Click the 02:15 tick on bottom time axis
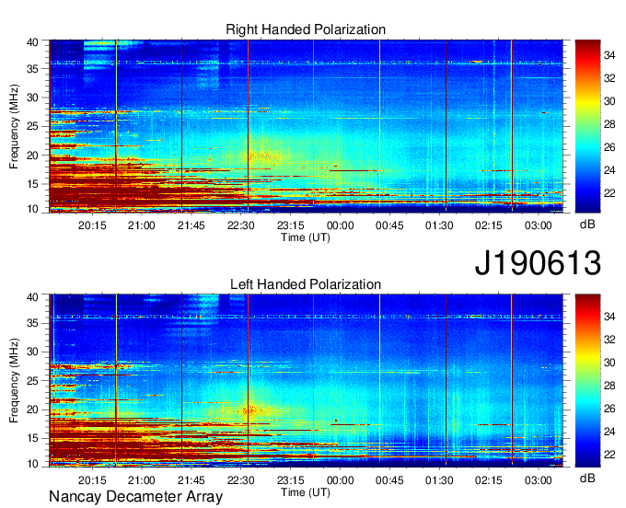 489,480
